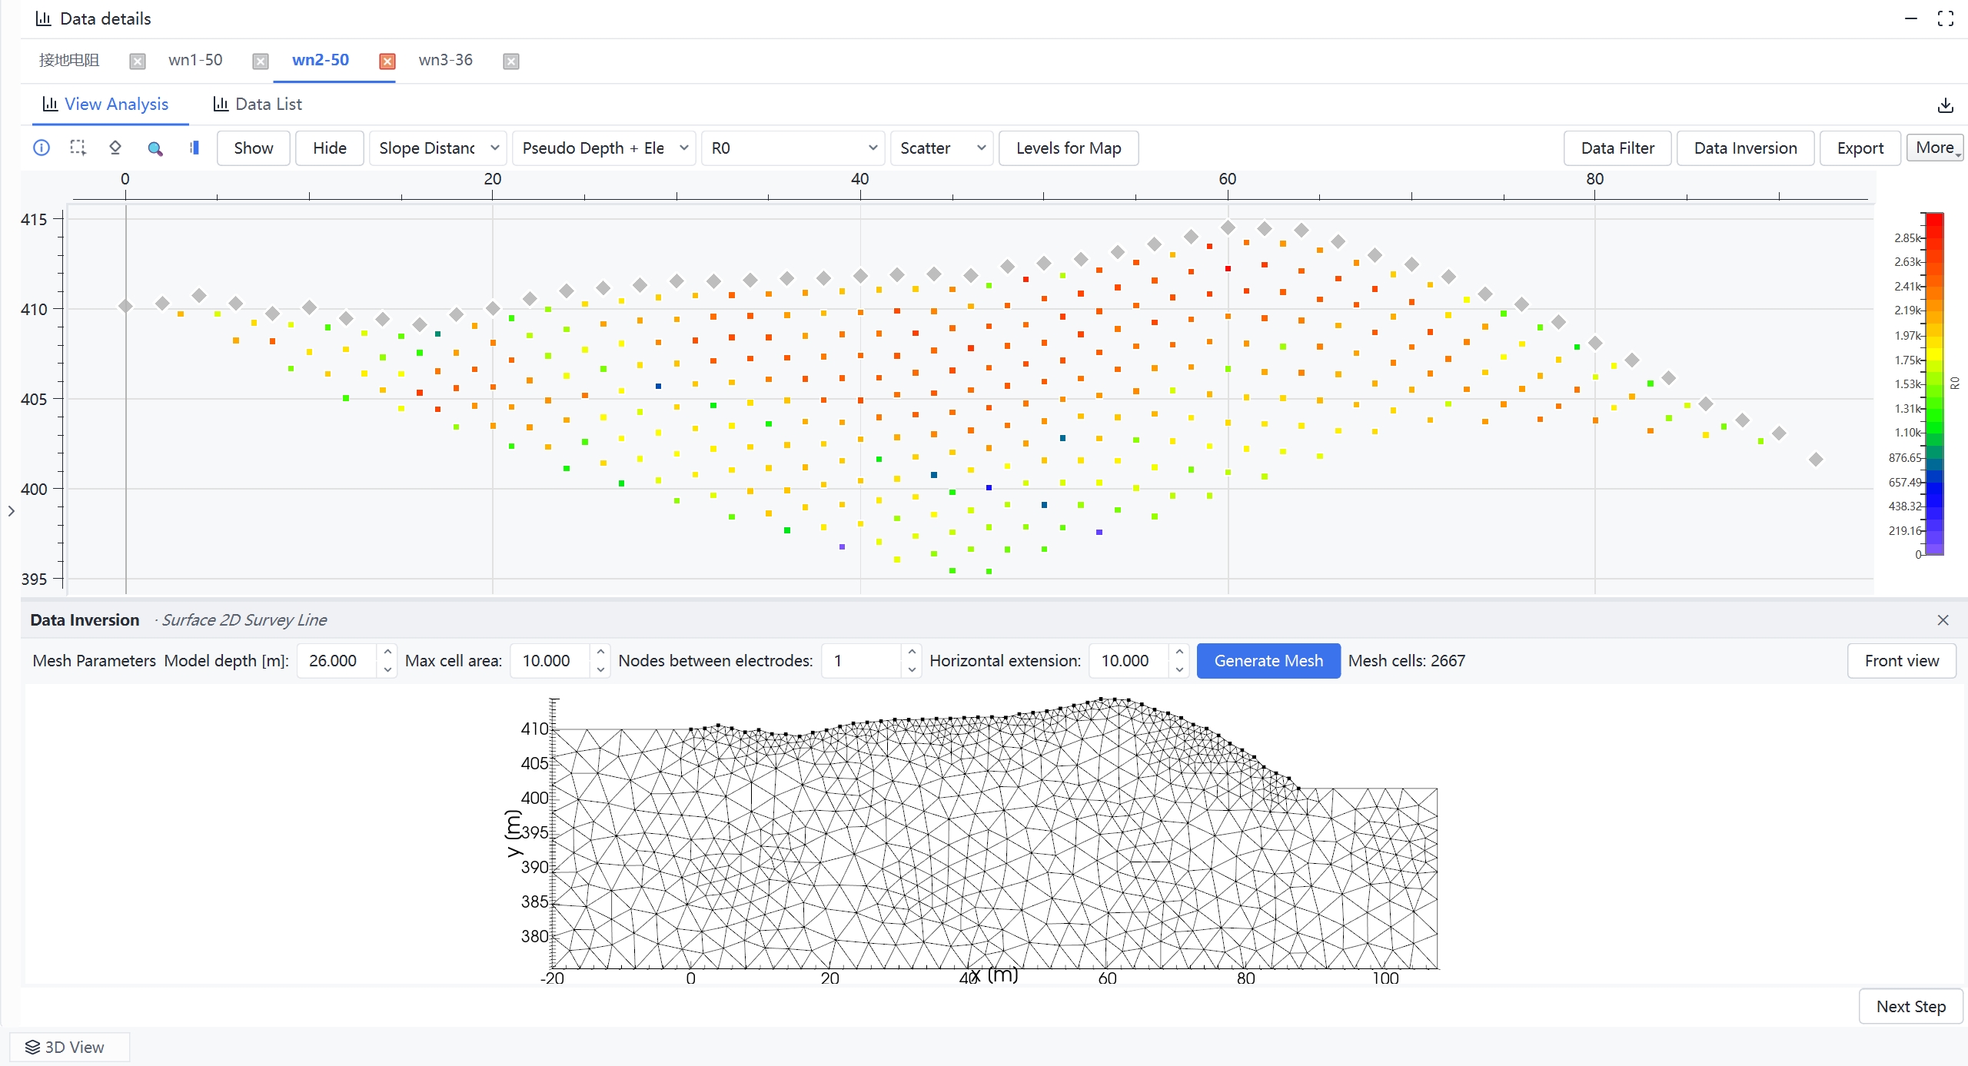Click the 'Surface 2D Survey Line' label
The width and height of the screenshot is (1968, 1066).
pos(244,619)
